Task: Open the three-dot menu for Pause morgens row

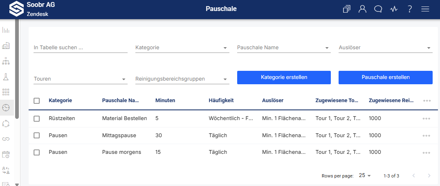Action: [x=427, y=153]
